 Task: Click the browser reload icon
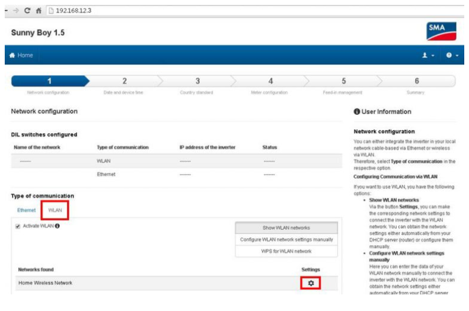27,11
